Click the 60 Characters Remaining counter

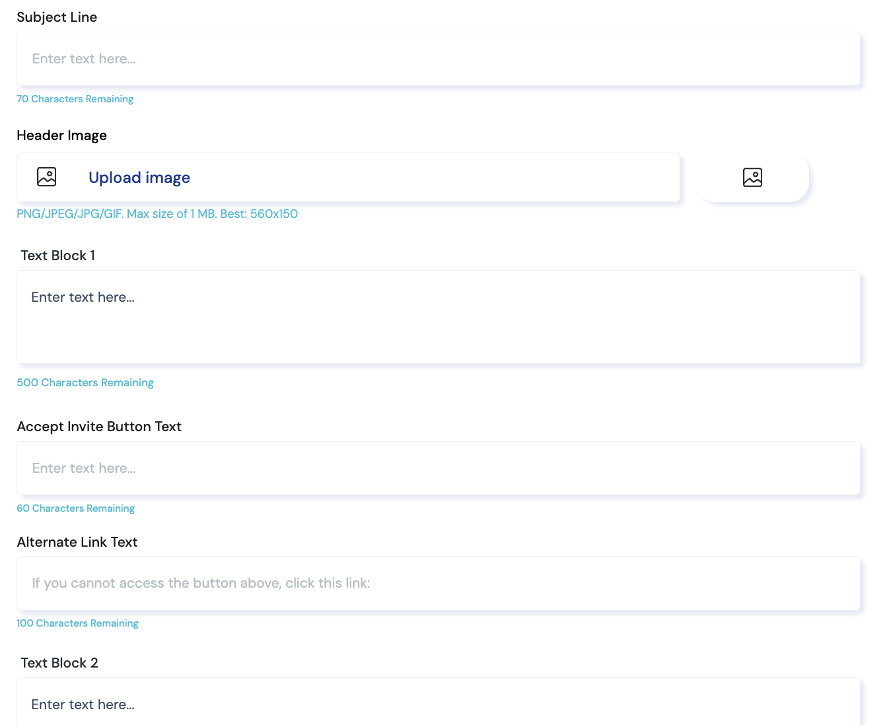coord(75,508)
